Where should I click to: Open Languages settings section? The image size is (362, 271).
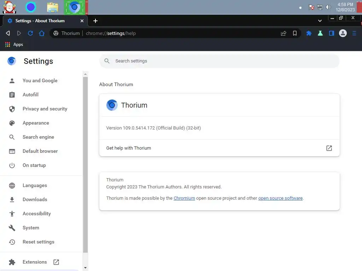coord(35,186)
